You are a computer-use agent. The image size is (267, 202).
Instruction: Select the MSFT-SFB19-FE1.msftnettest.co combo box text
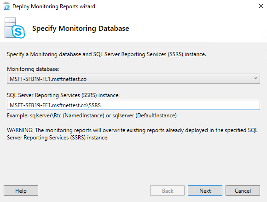coord(48,79)
